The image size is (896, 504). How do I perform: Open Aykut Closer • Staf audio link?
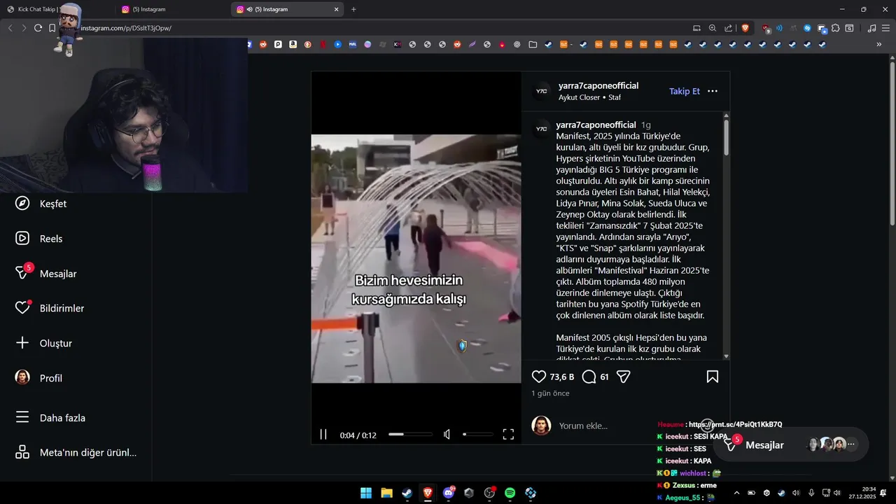[589, 97]
